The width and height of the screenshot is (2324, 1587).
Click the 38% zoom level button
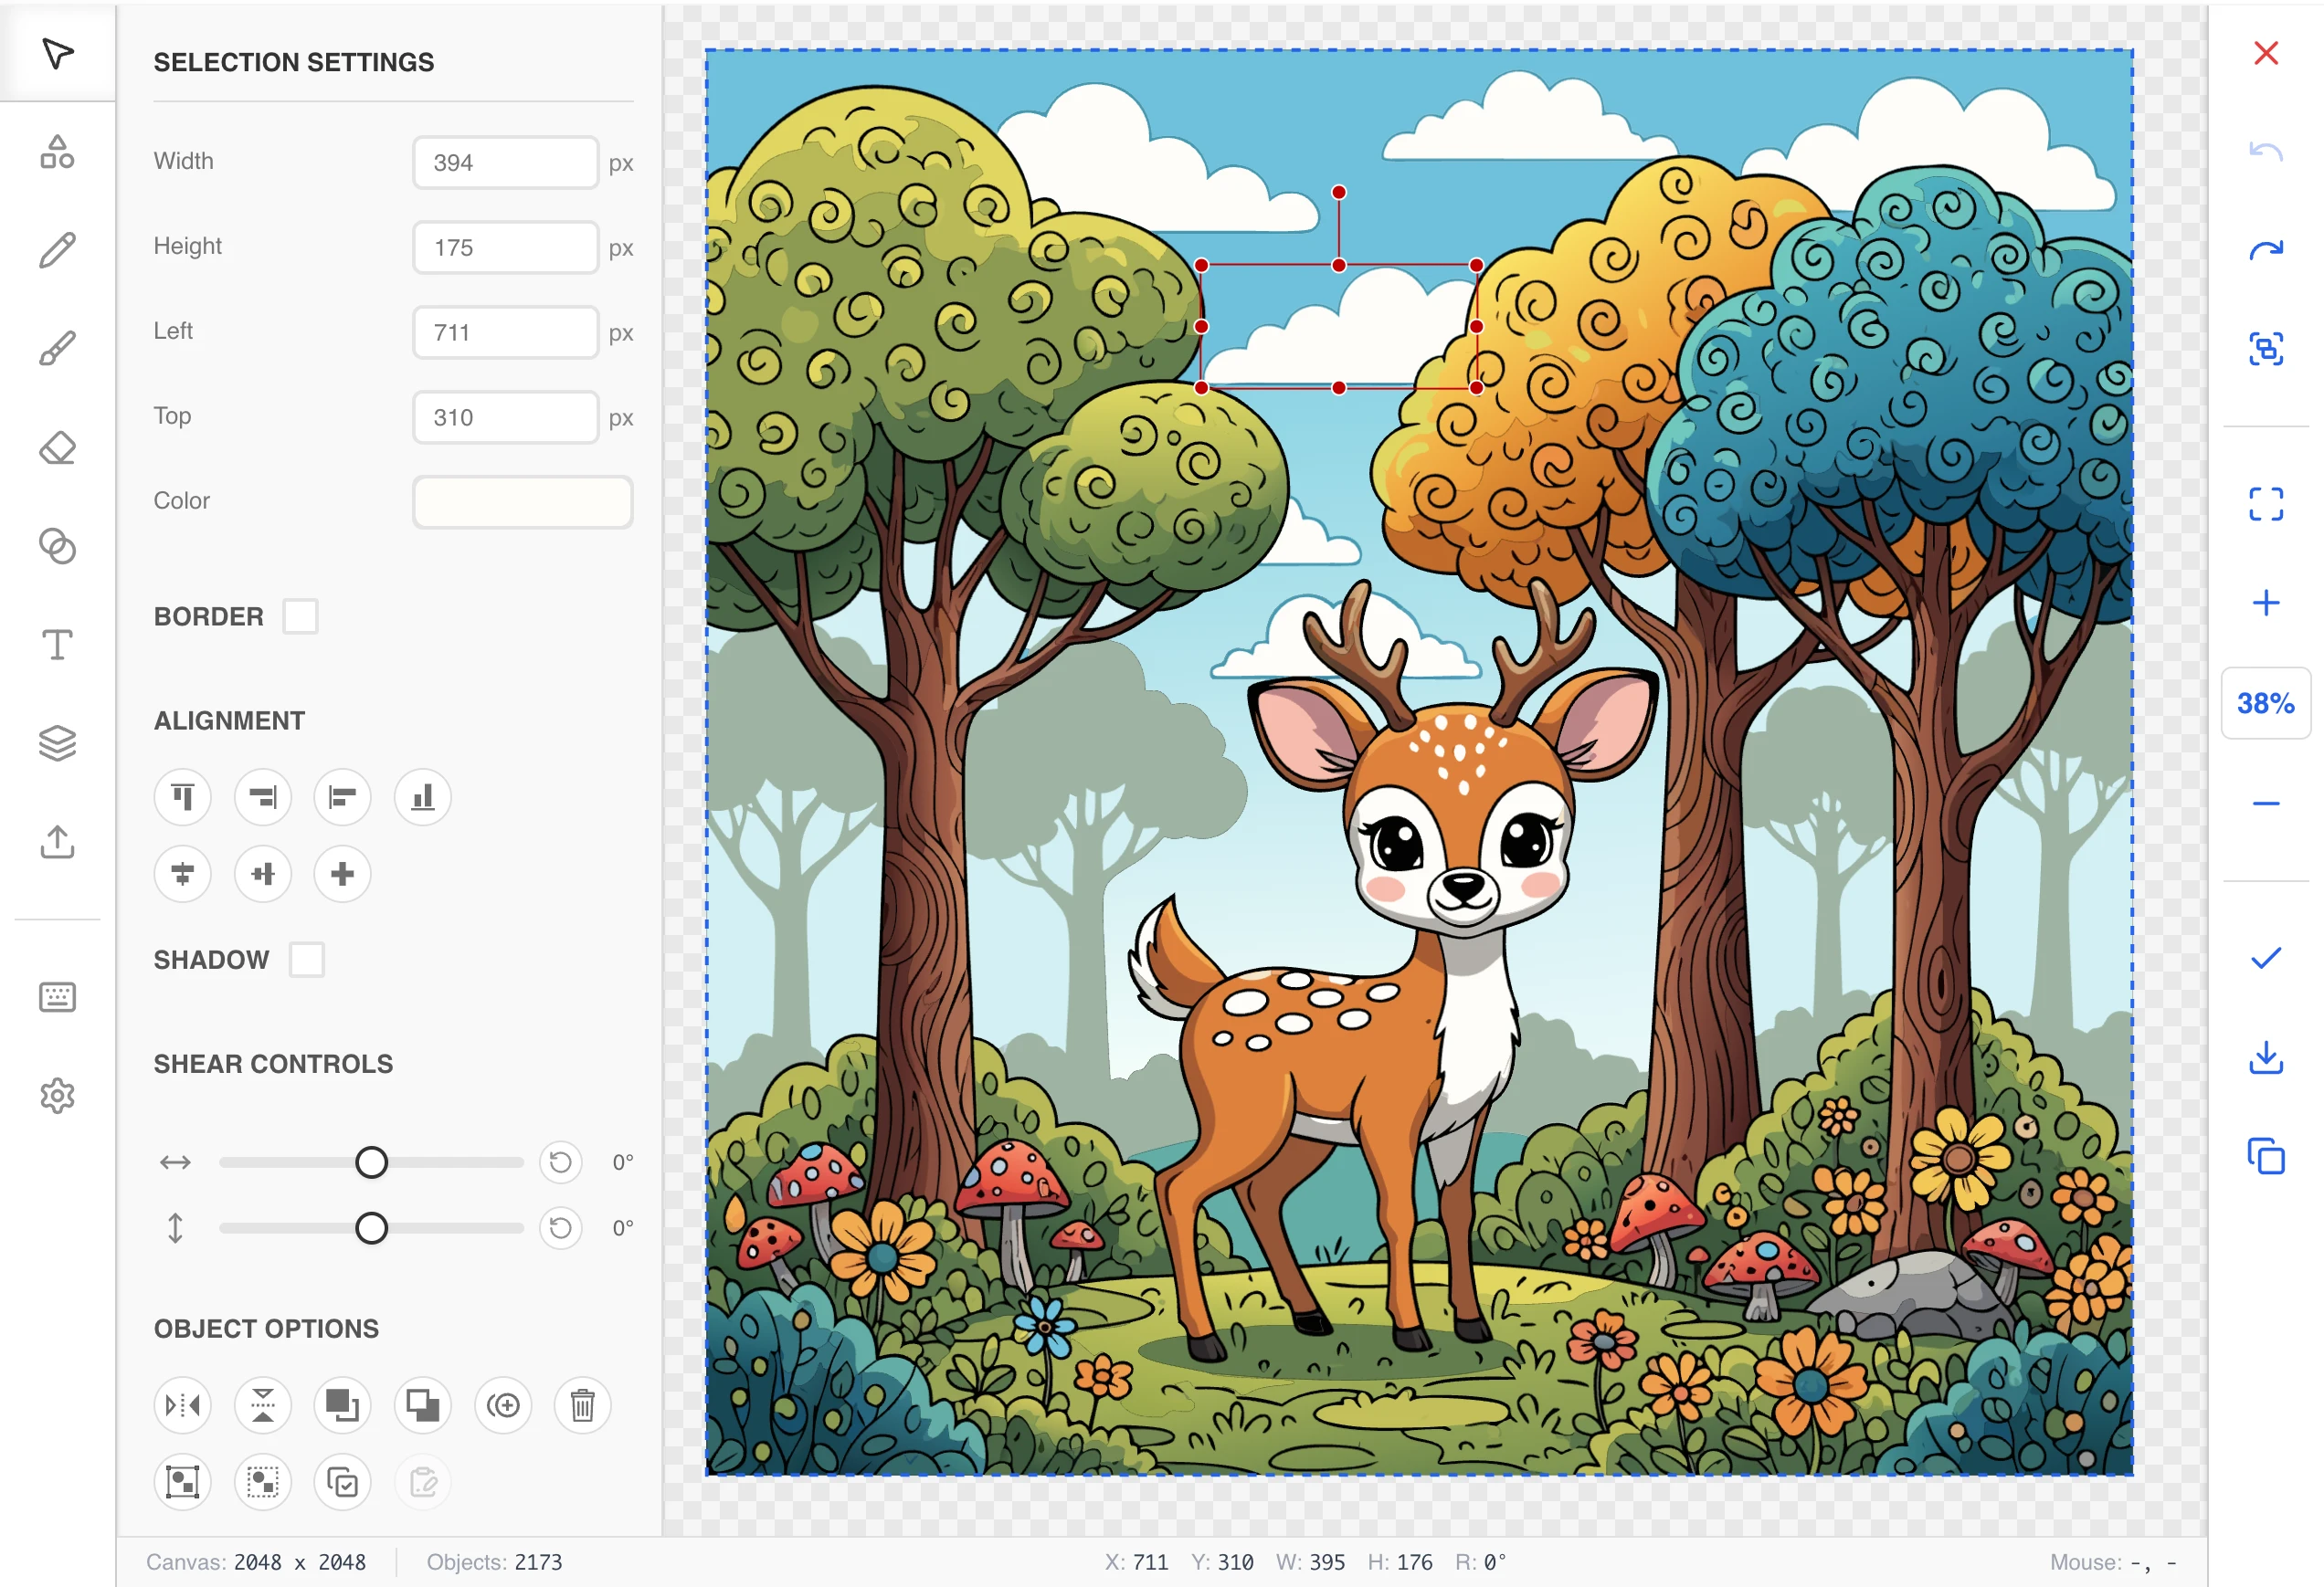pyautogui.click(x=2265, y=703)
